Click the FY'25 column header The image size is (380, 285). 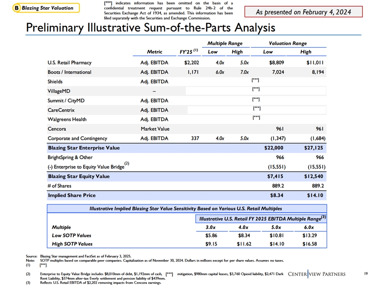click(188, 51)
